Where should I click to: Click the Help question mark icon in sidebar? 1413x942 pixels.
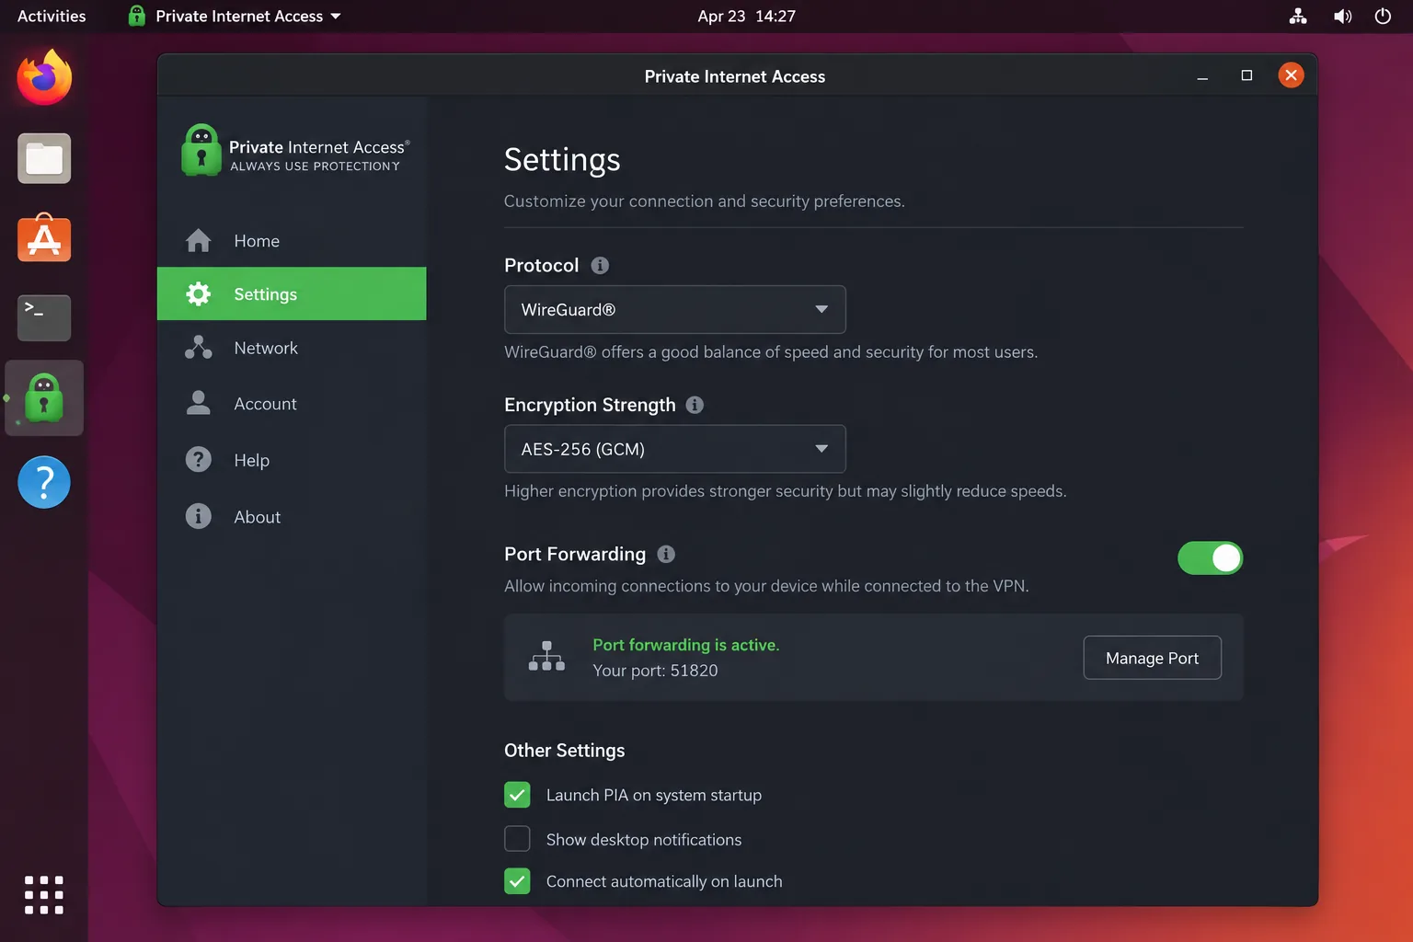pos(198,459)
